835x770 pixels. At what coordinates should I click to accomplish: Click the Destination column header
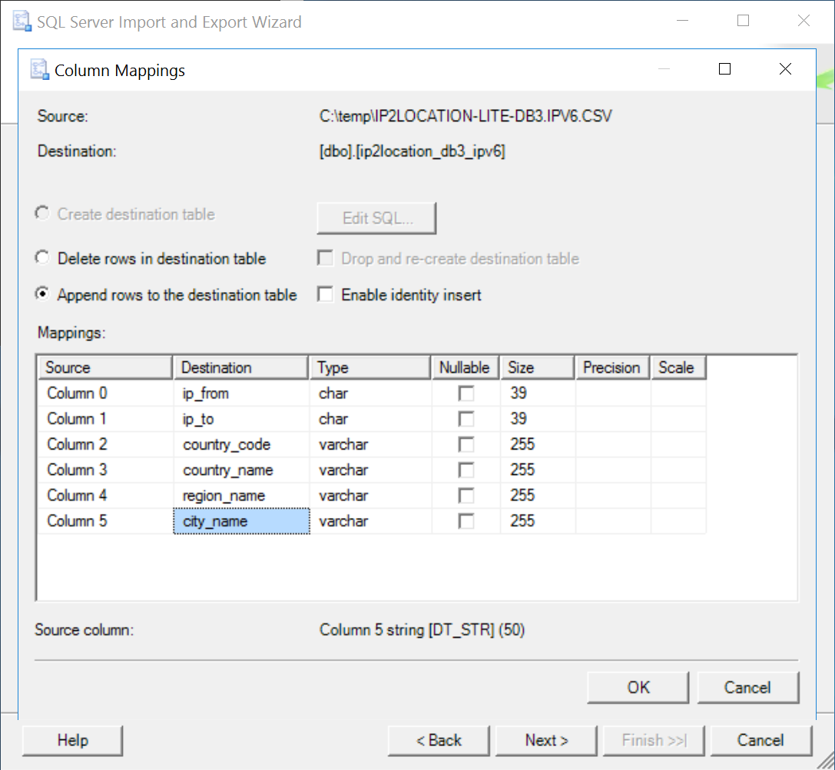[x=240, y=367]
